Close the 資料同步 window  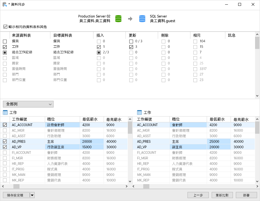[253, 4]
